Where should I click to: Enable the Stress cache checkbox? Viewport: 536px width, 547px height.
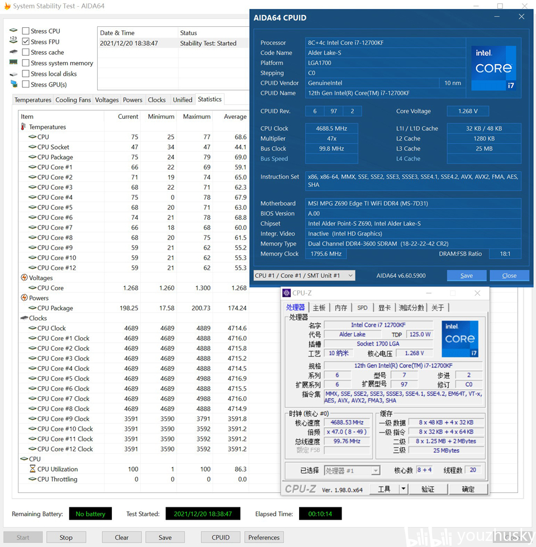(26, 52)
